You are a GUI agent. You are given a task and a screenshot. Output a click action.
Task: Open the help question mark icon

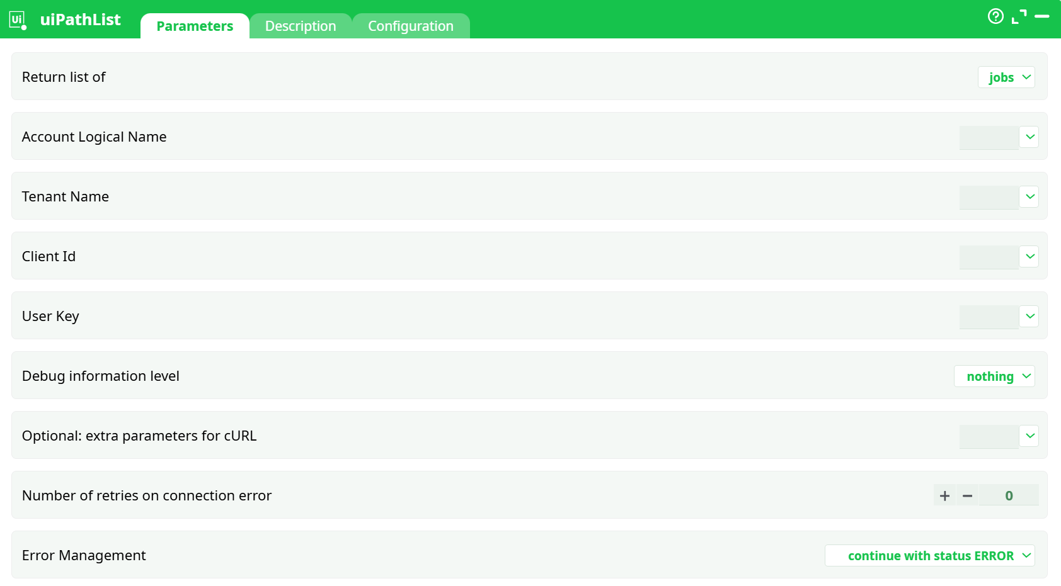(x=996, y=16)
